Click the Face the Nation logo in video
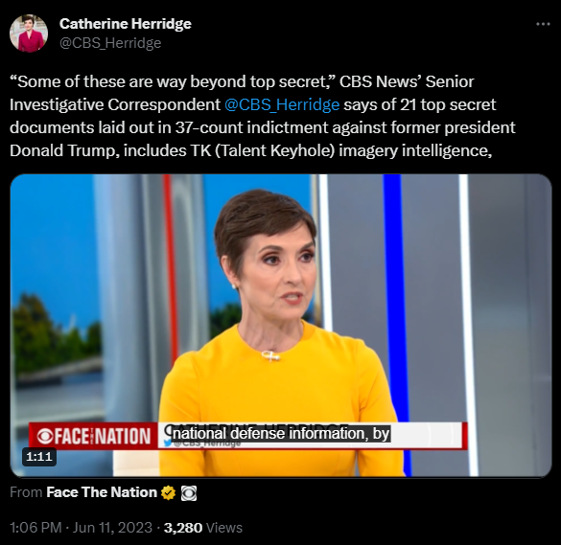The image size is (561, 545). (94, 436)
